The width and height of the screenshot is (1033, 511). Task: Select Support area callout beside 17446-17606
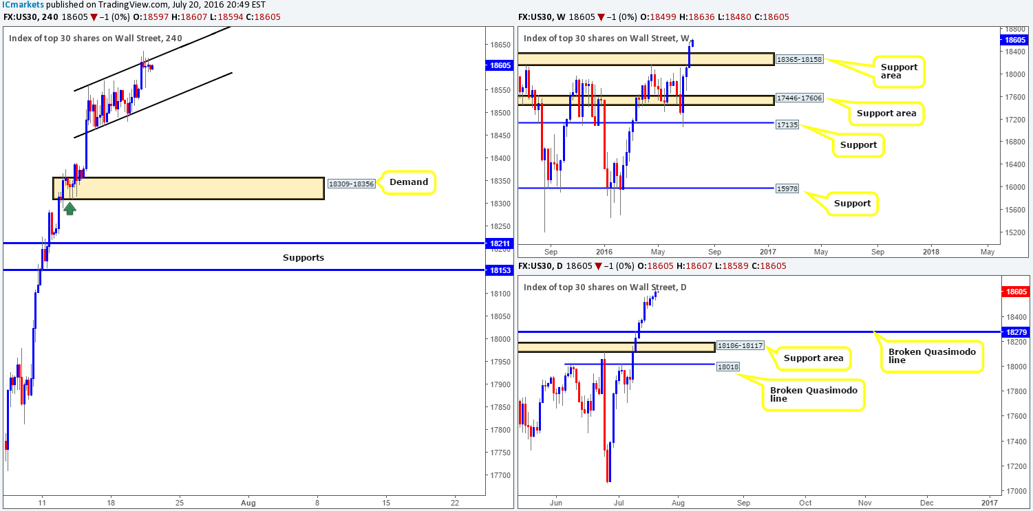point(887,113)
